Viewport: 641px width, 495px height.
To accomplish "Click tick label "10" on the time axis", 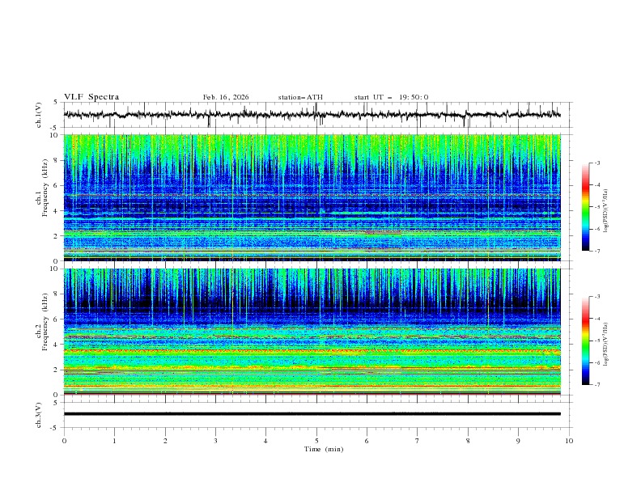I will (x=569, y=441).
